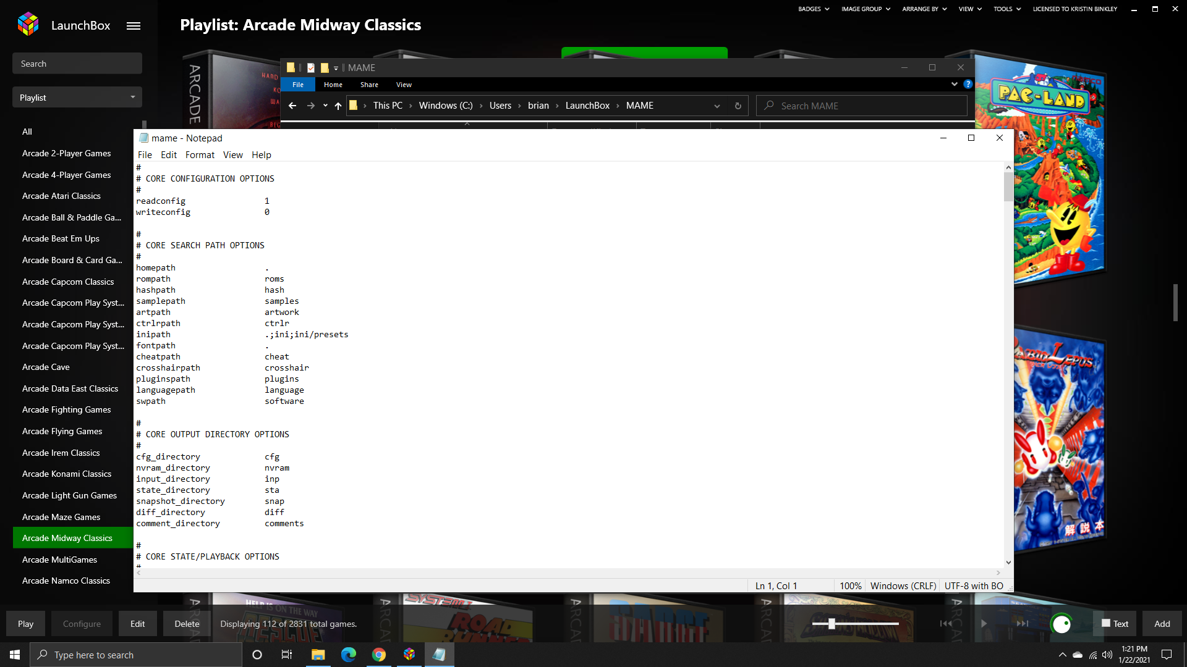The image size is (1187, 667).
Task: Switch to LaunchBox via taskbar icon
Action: pyautogui.click(x=409, y=655)
